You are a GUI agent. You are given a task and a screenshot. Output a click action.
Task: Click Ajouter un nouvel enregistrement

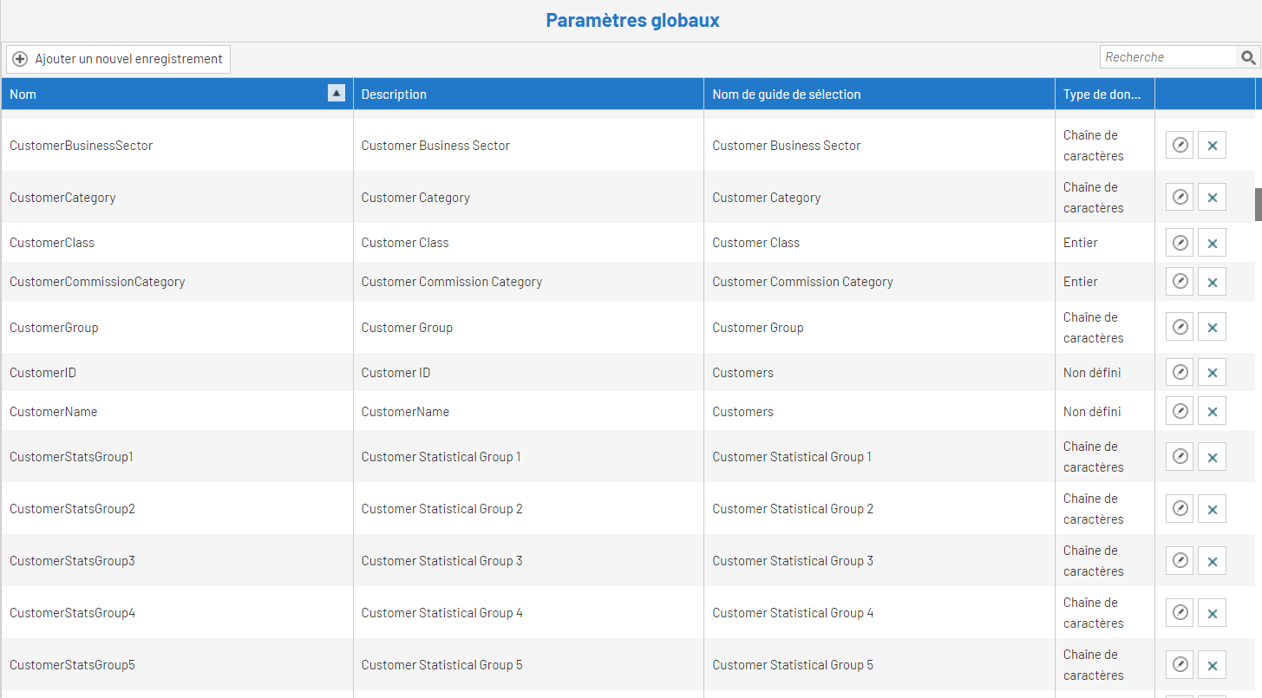[x=119, y=59]
